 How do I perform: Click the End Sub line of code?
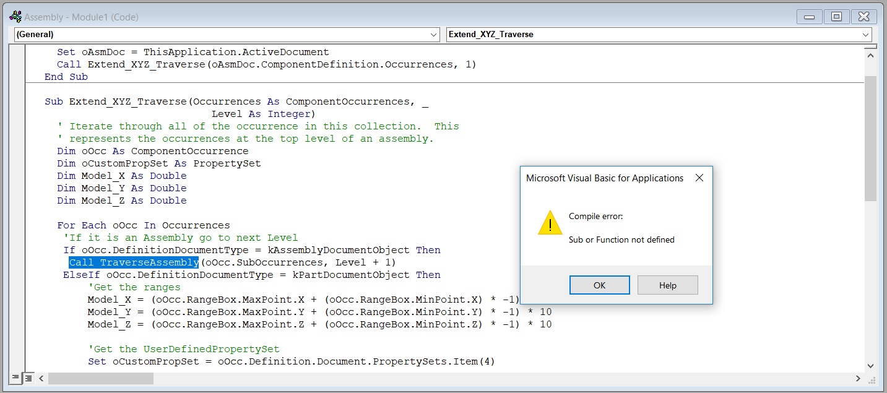(x=65, y=77)
